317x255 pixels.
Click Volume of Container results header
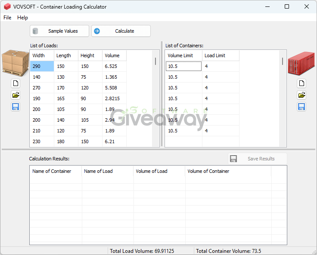coord(228,171)
